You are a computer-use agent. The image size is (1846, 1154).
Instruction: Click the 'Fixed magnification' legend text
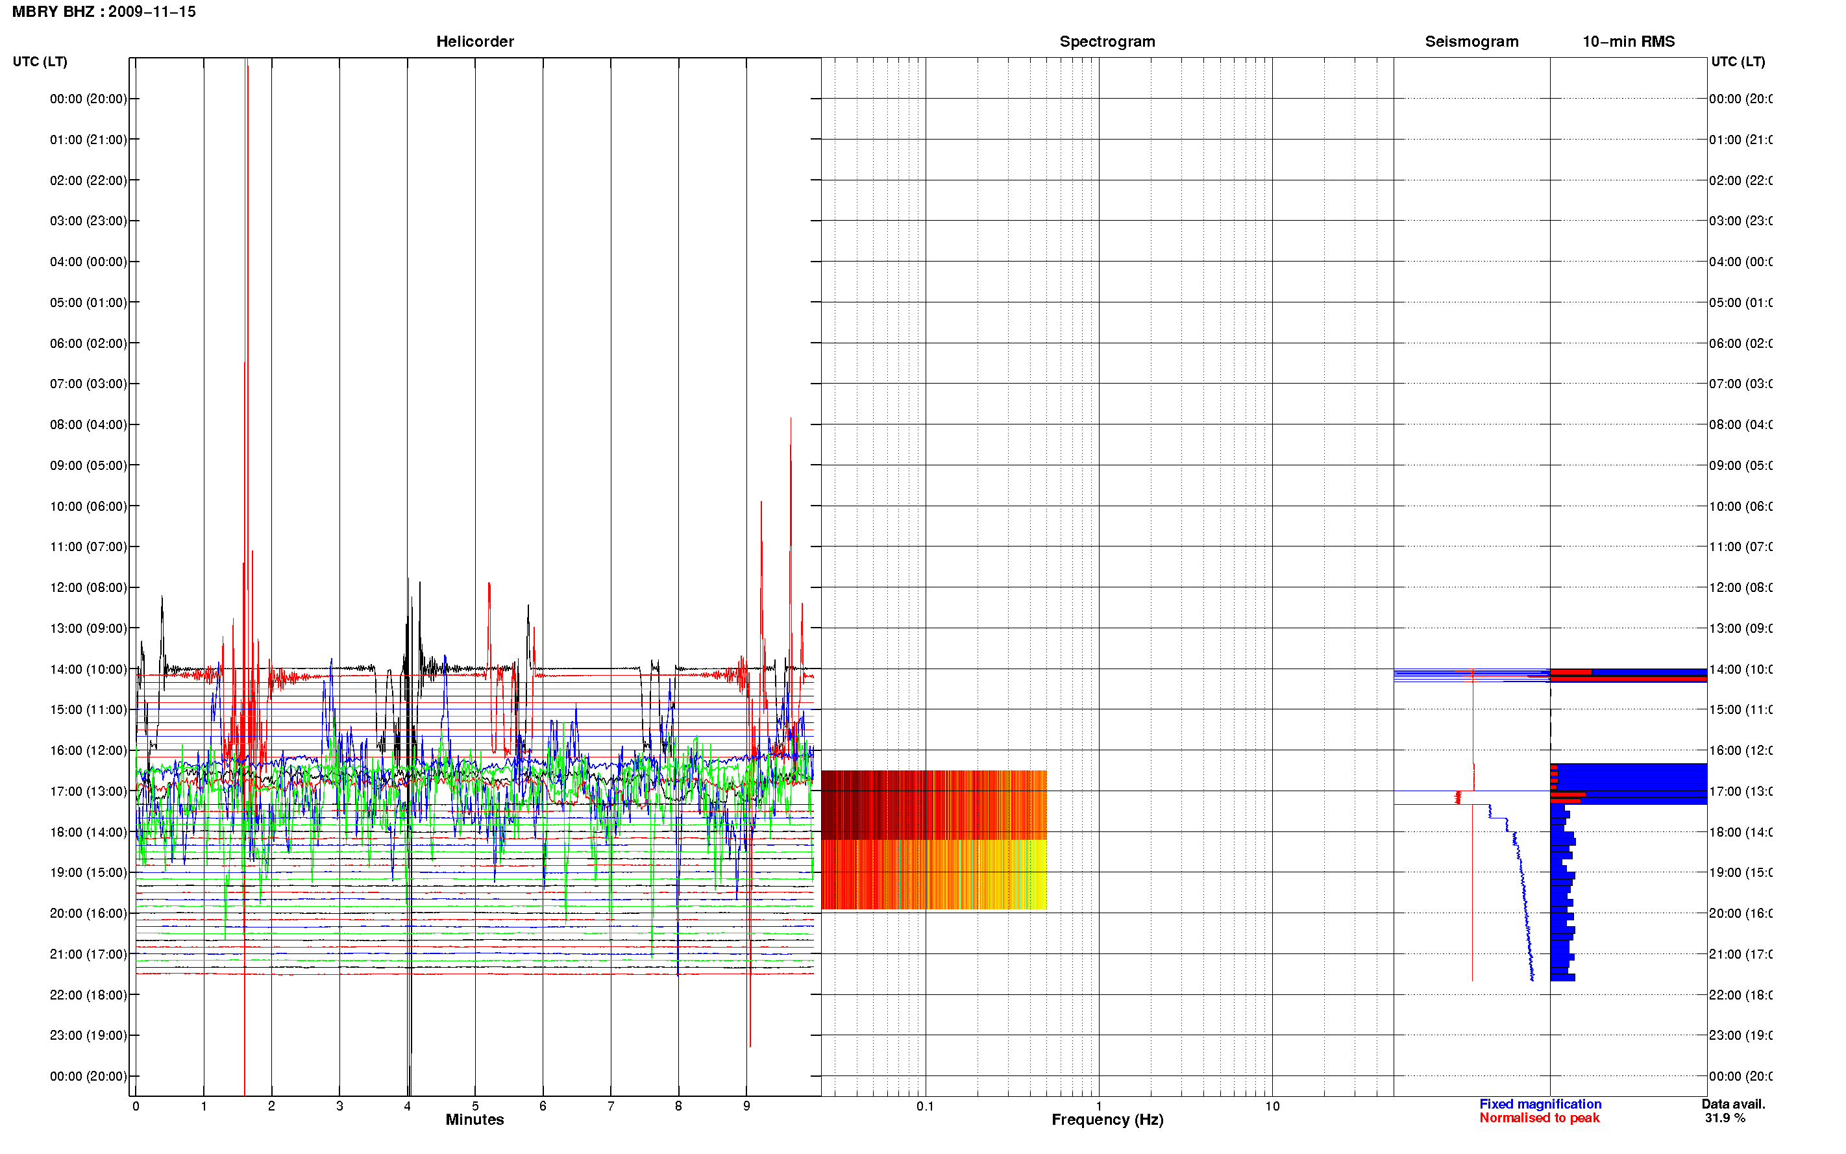pos(1540,1103)
